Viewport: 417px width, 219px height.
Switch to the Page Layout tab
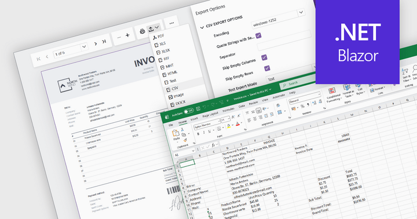tap(210, 114)
